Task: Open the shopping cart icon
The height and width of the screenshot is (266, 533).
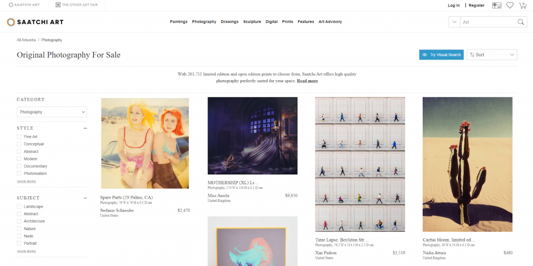Action: pos(523,5)
